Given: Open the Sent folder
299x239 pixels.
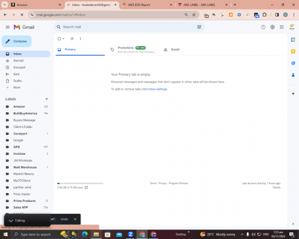Looking at the screenshot, I should 25,74.
